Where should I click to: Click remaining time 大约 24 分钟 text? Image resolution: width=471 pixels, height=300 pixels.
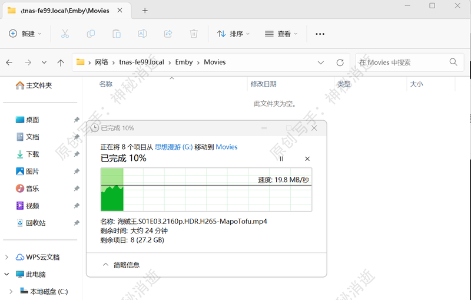point(149,231)
